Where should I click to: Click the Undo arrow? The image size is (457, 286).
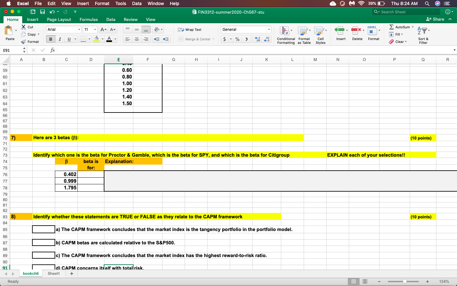point(52,12)
